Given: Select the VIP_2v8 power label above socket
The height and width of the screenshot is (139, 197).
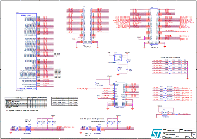Looking at the screenshot, I should 110,76.
